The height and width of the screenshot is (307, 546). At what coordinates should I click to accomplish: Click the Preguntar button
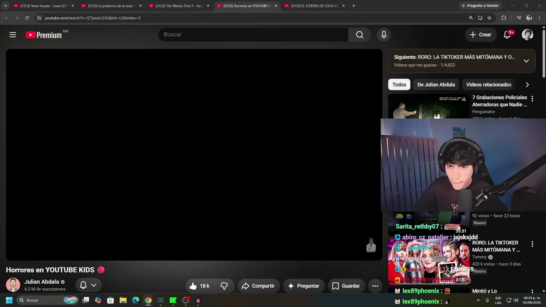coord(304,286)
